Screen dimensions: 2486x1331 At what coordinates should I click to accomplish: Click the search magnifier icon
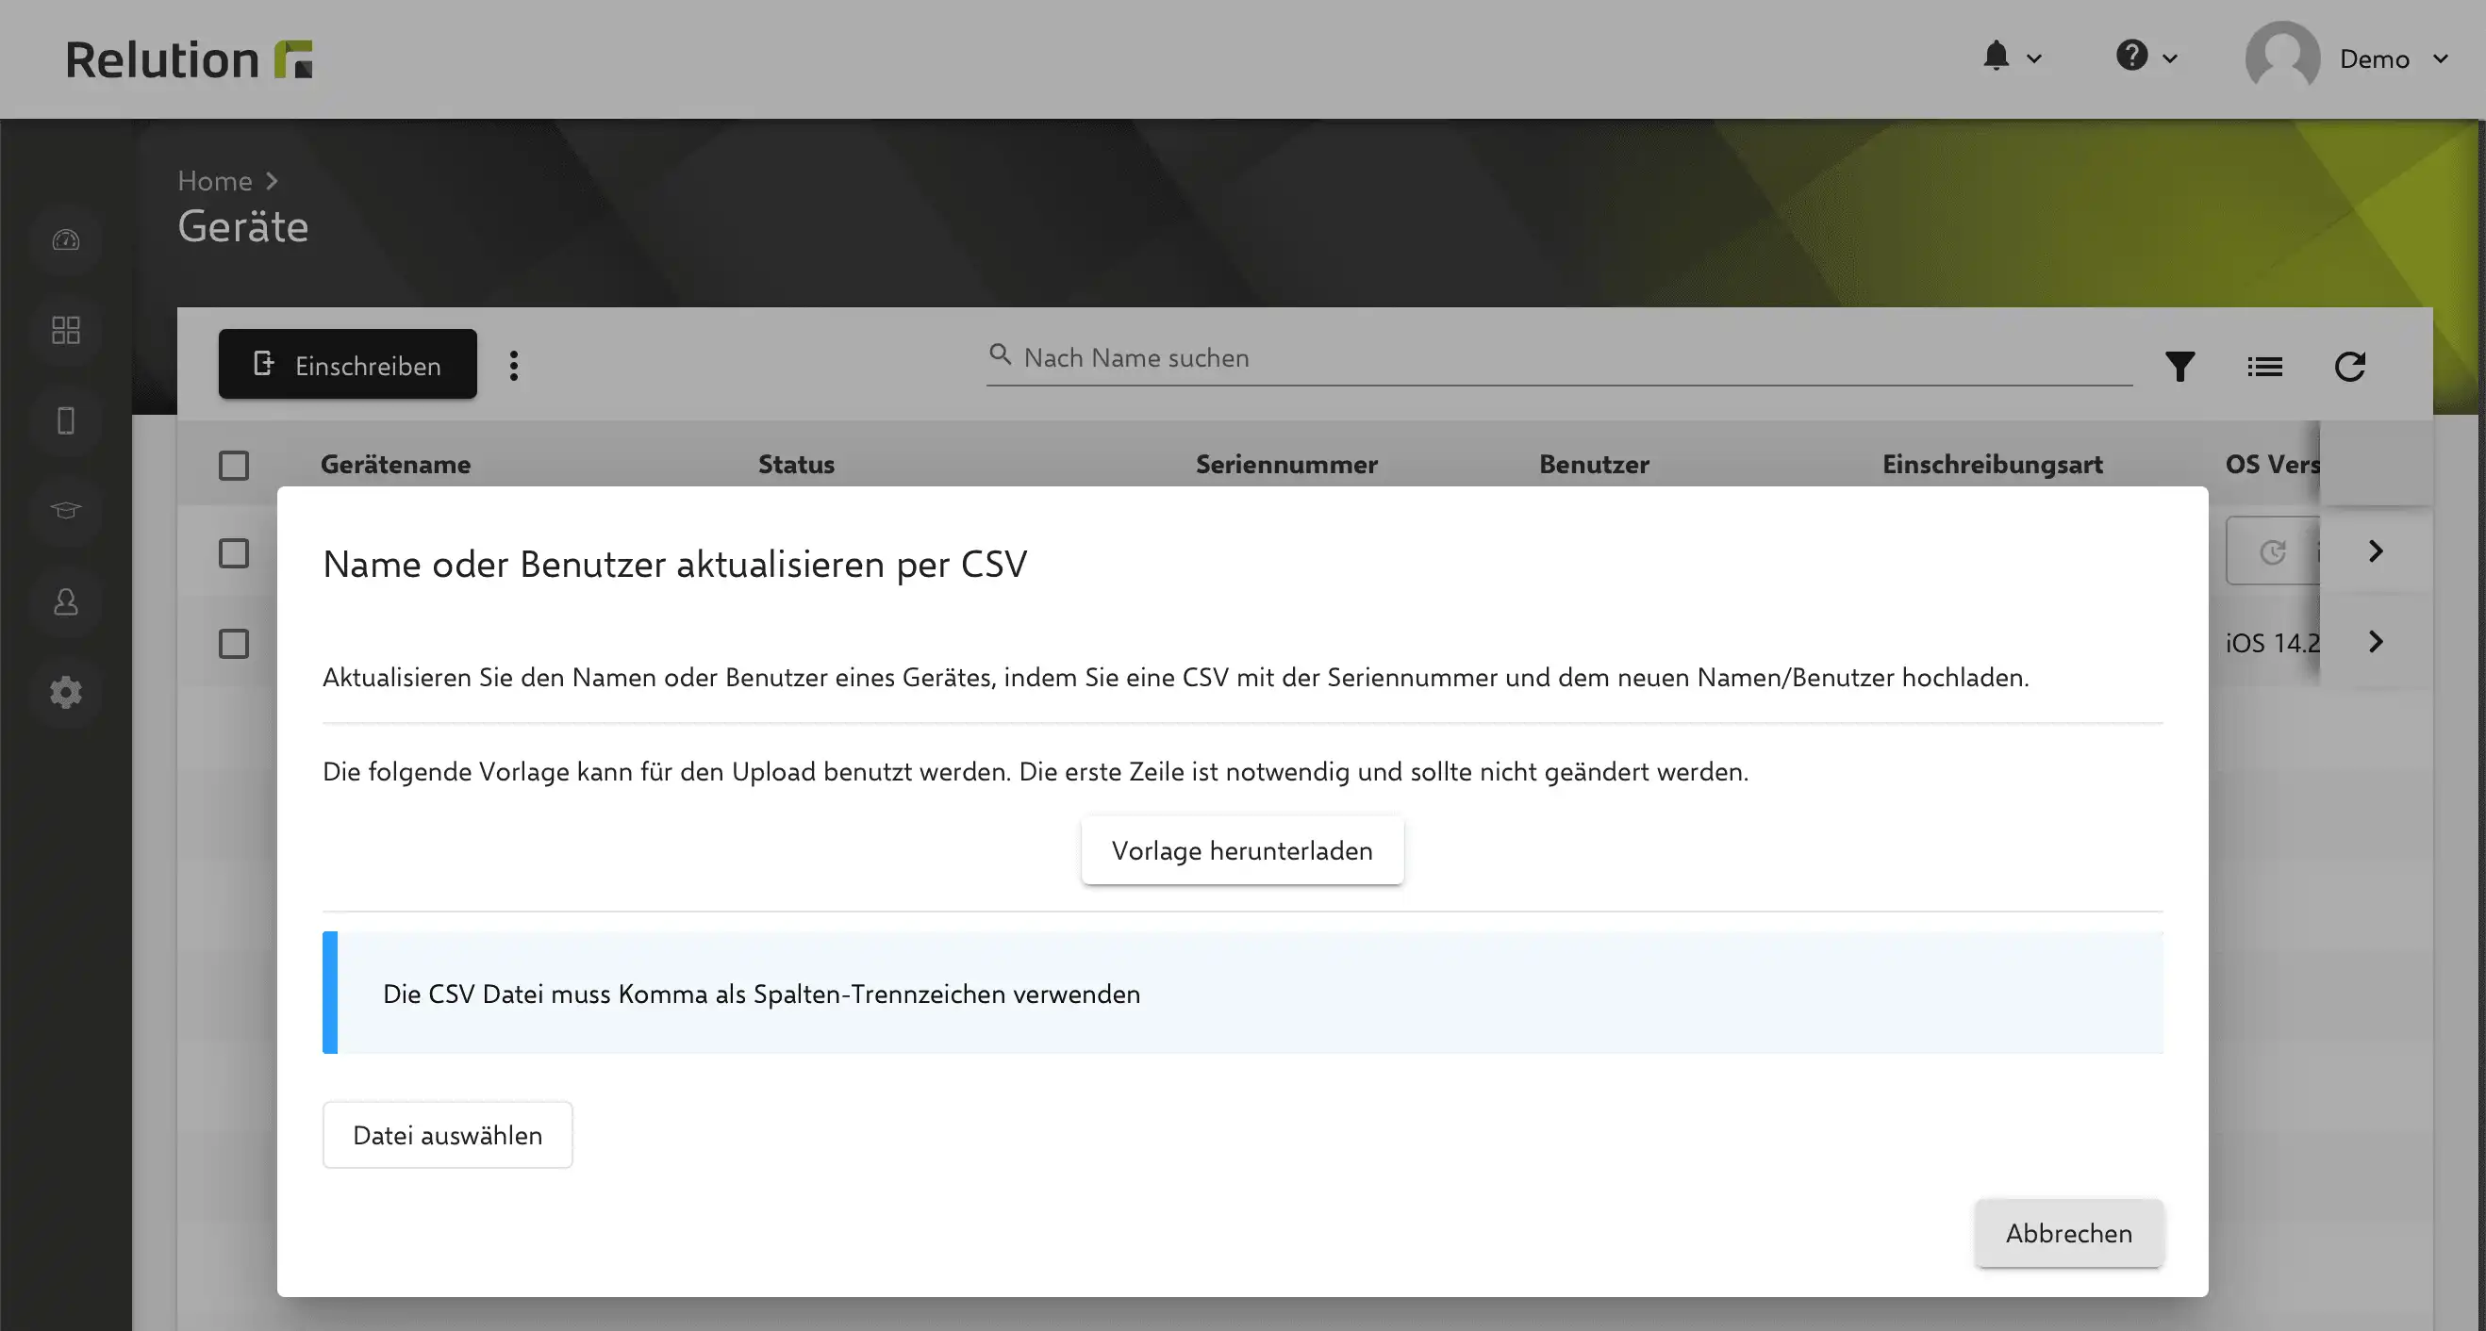1000,355
